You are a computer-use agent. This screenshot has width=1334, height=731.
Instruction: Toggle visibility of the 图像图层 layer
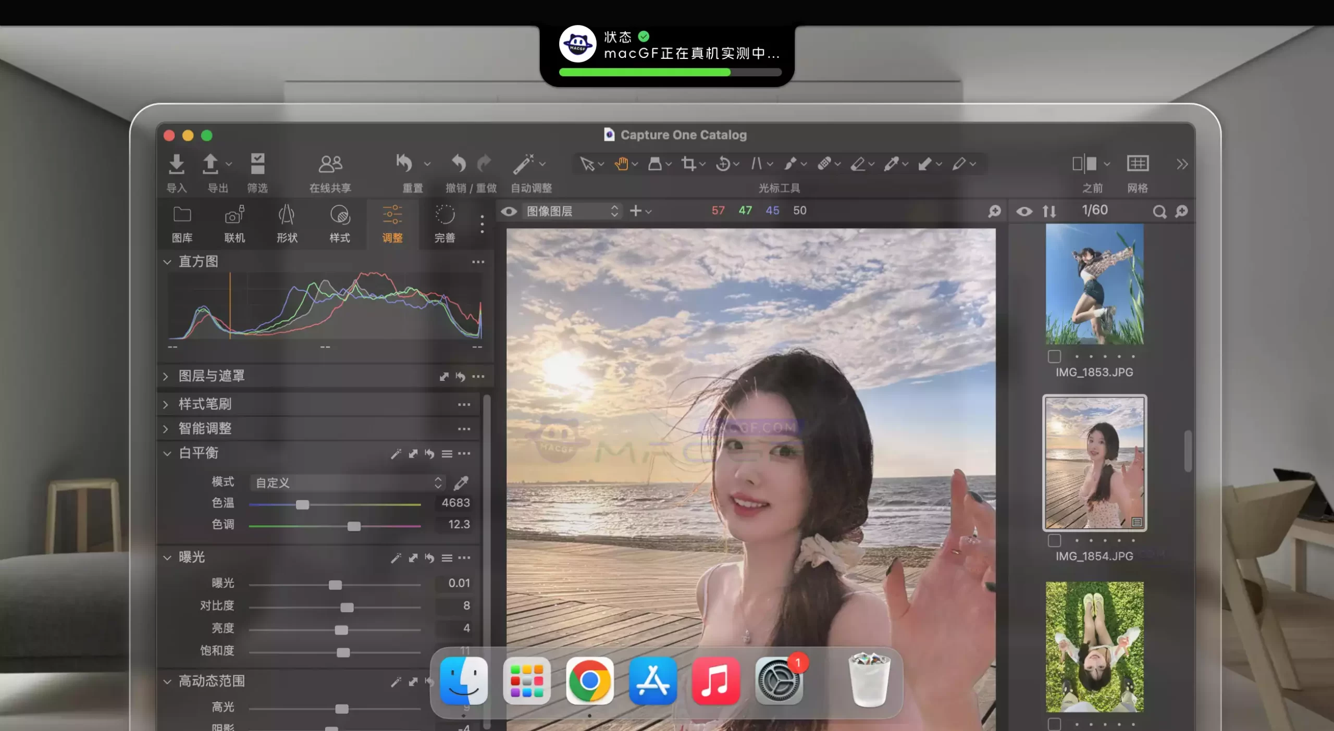click(510, 211)
